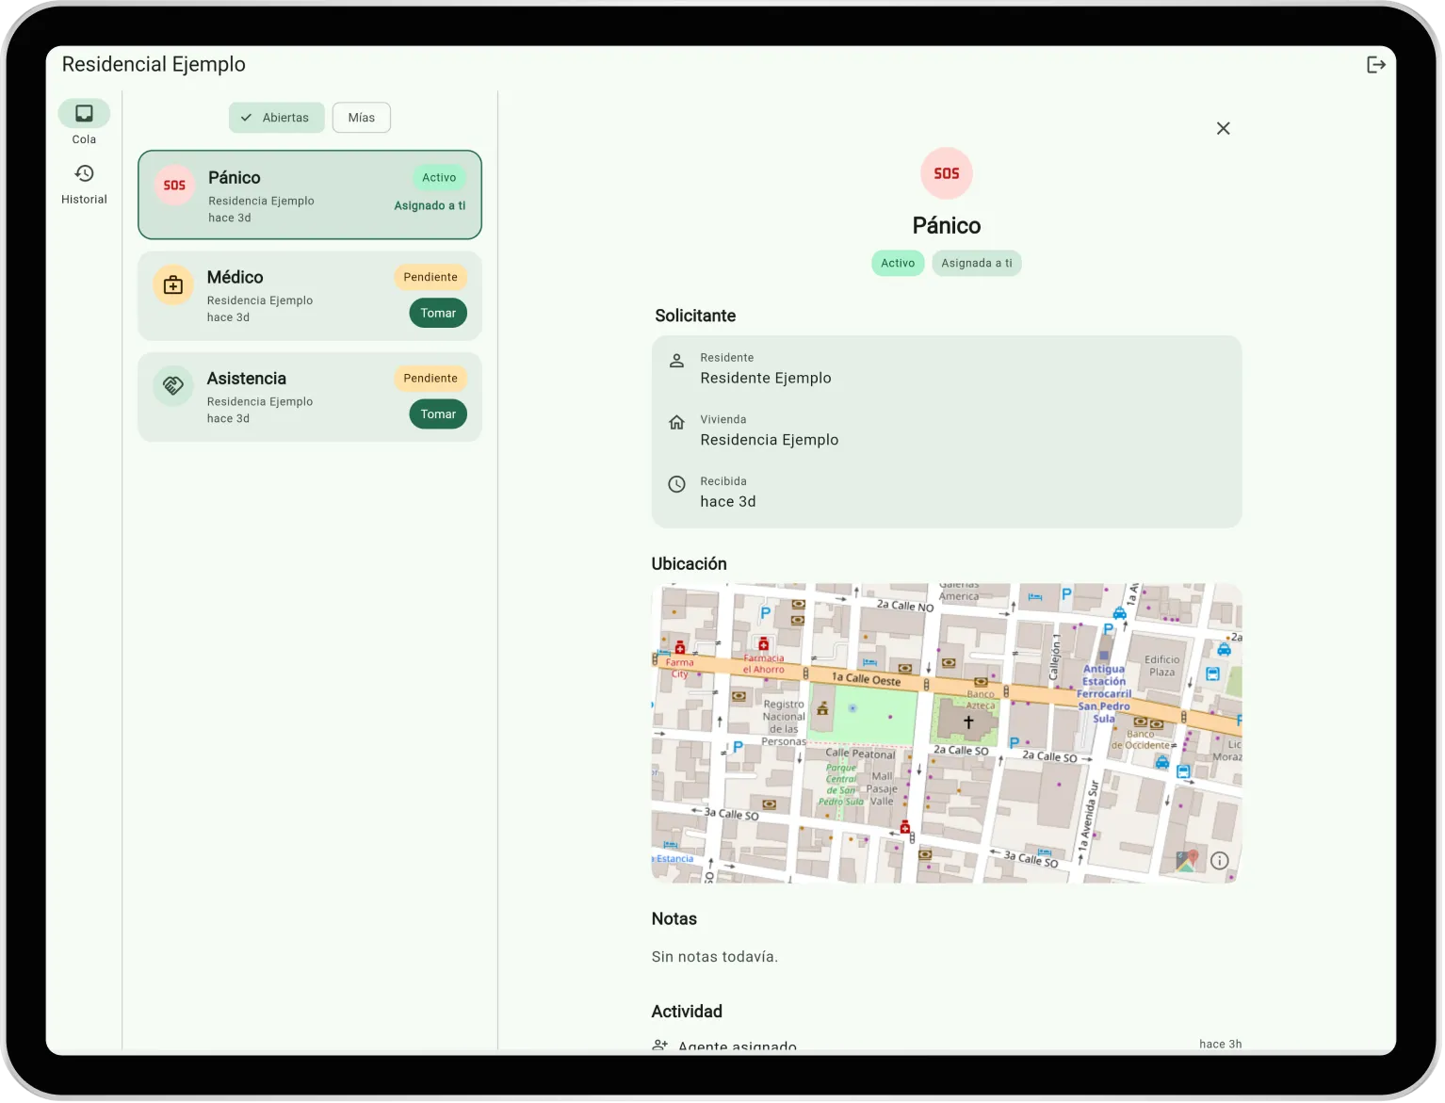Log out using the exit icon
The image size is (1445, 1103).
(x=1375, y=65)
